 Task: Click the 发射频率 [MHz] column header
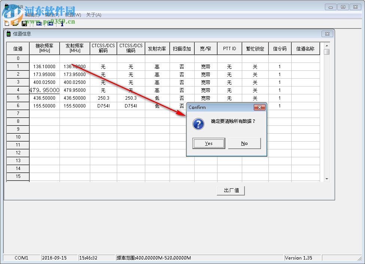(75, 48)
